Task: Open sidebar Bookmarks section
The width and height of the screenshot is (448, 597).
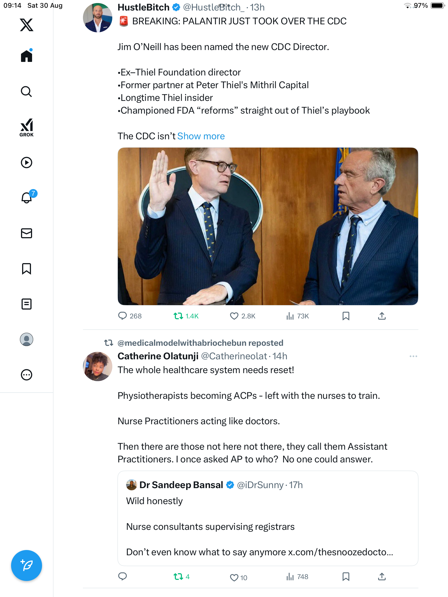Action: (27, 269)
